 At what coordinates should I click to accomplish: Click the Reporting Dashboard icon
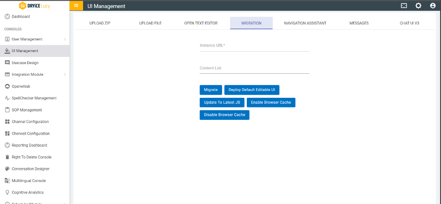pyautogui.click(x=7, y=145)
